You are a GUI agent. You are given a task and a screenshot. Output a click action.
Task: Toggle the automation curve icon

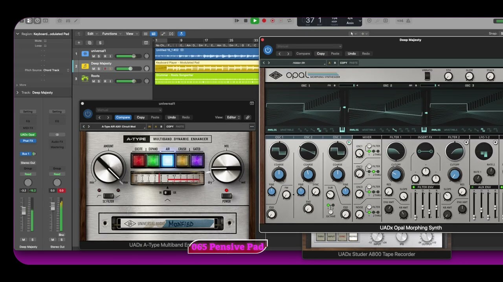click(163, 34)
